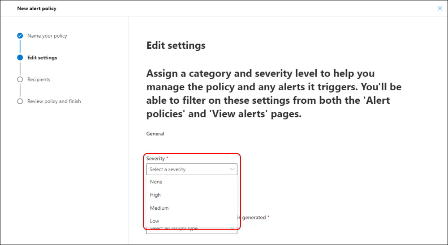Pick Medium from the severity options

191,208
